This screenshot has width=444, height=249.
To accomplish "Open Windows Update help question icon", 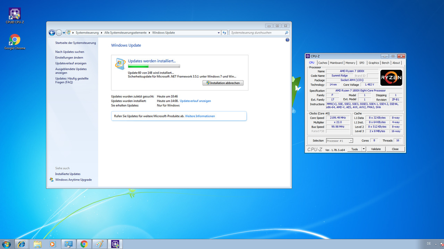I will (287, 40).
